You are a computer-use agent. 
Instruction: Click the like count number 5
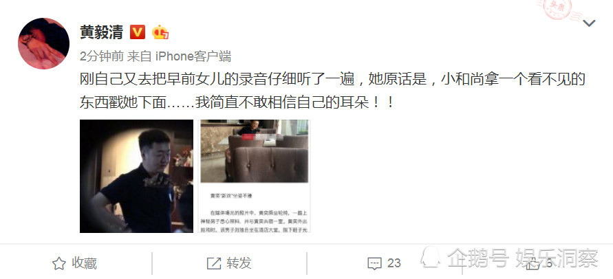[x=549, y=264]
